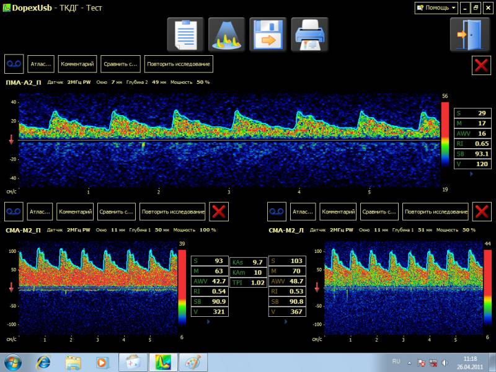Open the spectrum analysis icon
The width and height of the screenshot is (496, 372).
point(226,35)
